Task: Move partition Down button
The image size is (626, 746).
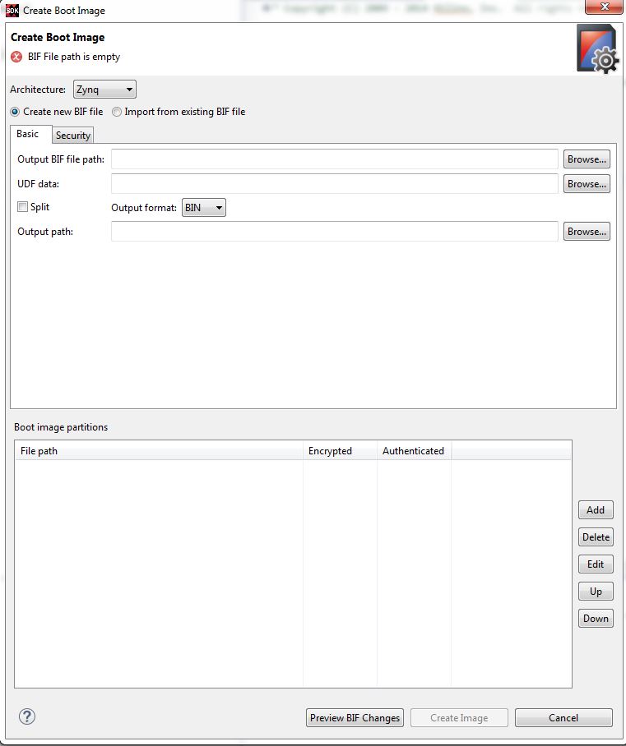Action: pyautogui.click(x=596, y=618)
